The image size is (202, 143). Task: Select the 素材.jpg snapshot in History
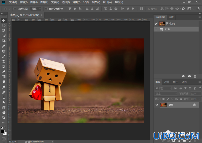coord(176,23)
